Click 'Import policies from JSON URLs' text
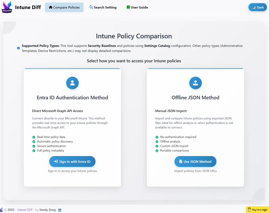 [x=195, y=171]
